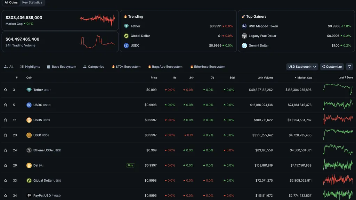Image resolution: width=356 pixels, height=200 pixels.
Task: Sort by 1h change column
Action: point(175,77)
